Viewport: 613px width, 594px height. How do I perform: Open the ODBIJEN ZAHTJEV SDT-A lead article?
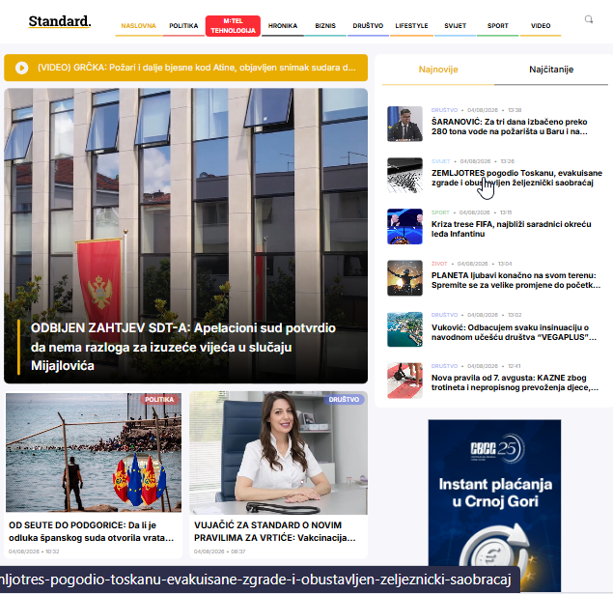(183, 347)
